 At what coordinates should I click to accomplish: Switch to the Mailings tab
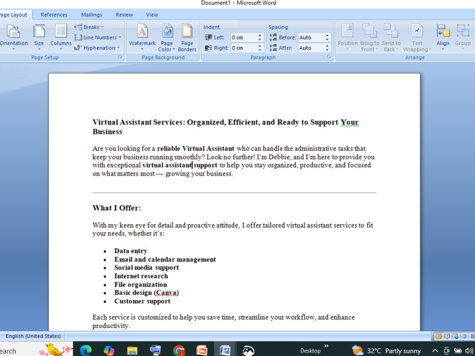click(x=92, y=15)
